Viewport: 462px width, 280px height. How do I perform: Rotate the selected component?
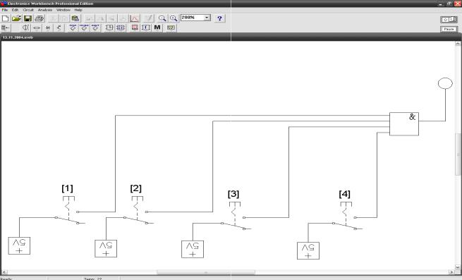[x=89, y=18]
